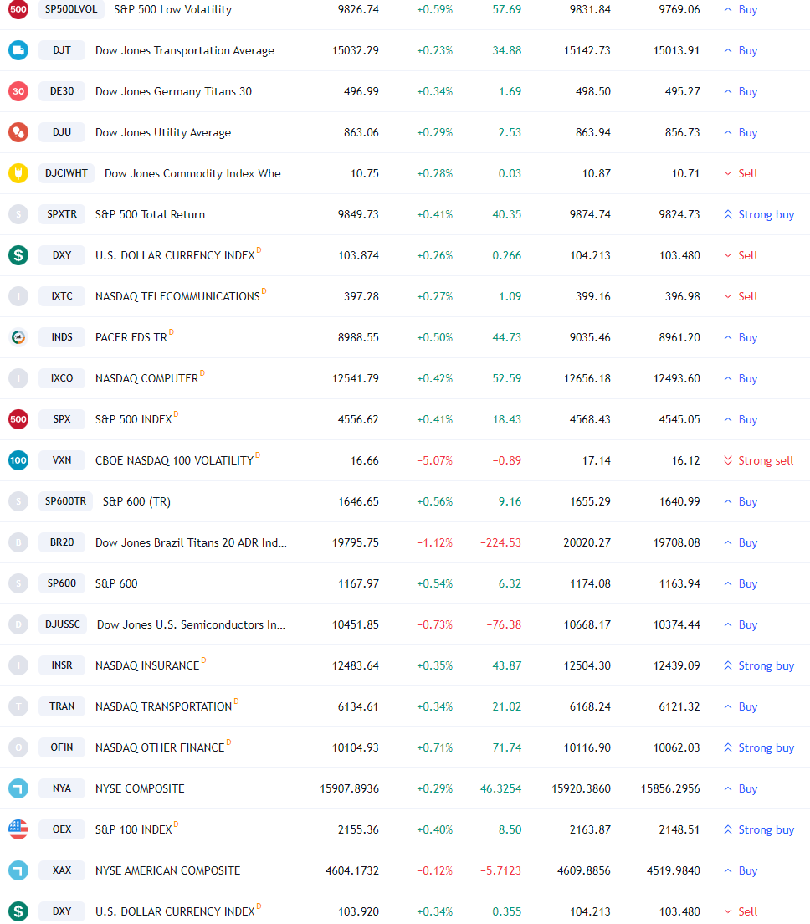This screenshot has height=924, width=810.
Task: Click the TRAN grey placeholder logo
Action: point(18,706)
